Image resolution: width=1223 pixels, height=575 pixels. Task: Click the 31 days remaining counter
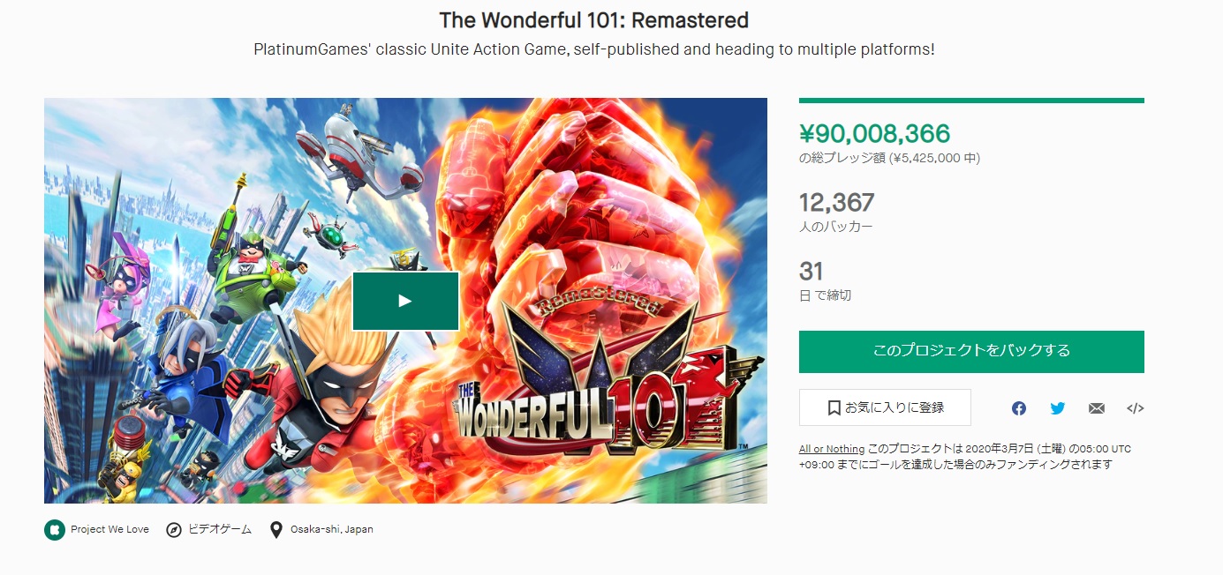coord(811,271)
